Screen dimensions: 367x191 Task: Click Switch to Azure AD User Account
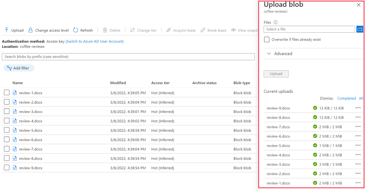click(x=95, y=41)
